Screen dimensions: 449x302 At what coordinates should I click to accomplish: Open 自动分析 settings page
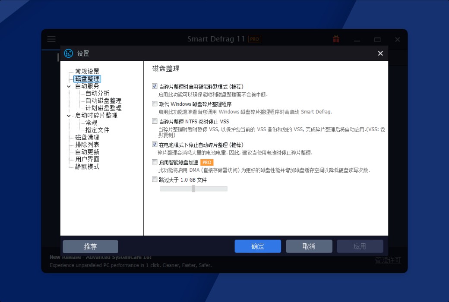98,93
